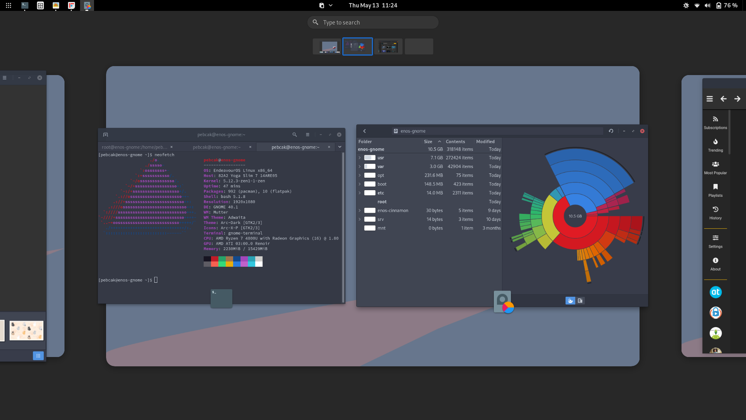Viewport: 746px width, 420px height.
Task: Expand the usr folder row
Action: point(359,157)
